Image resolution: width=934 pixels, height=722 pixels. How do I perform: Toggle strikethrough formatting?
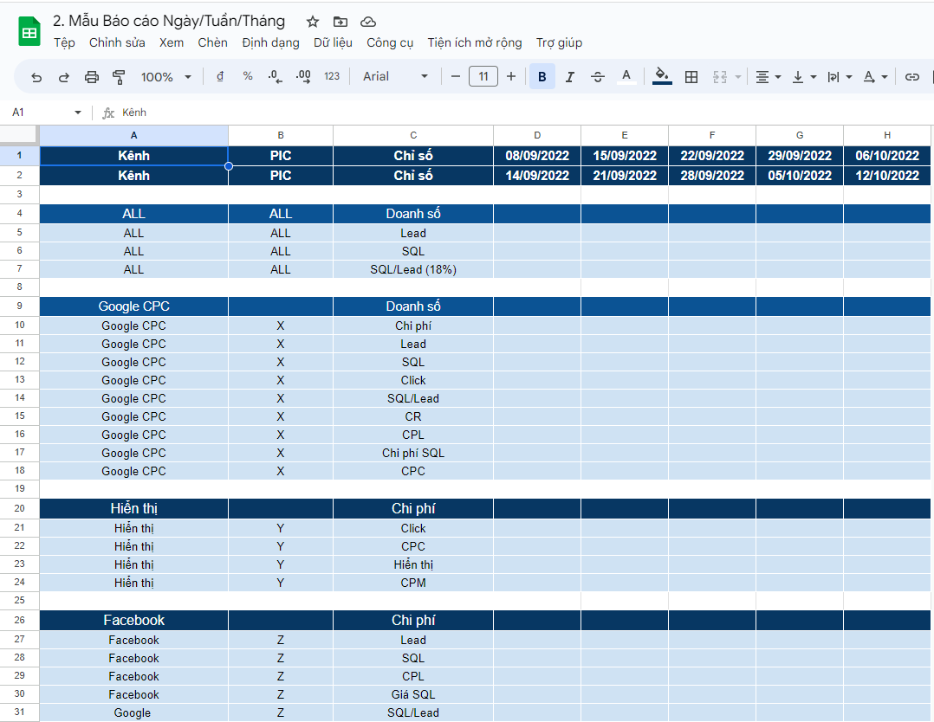(x=598, y=77)
